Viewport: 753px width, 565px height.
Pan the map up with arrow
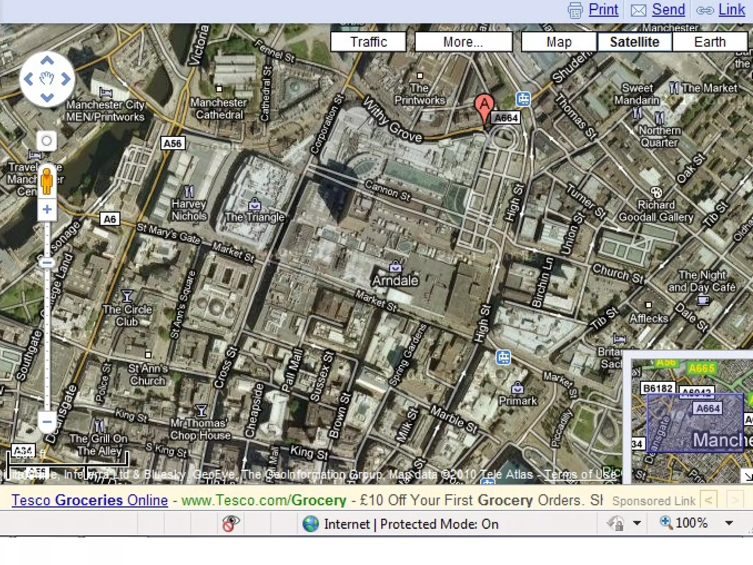47,60
